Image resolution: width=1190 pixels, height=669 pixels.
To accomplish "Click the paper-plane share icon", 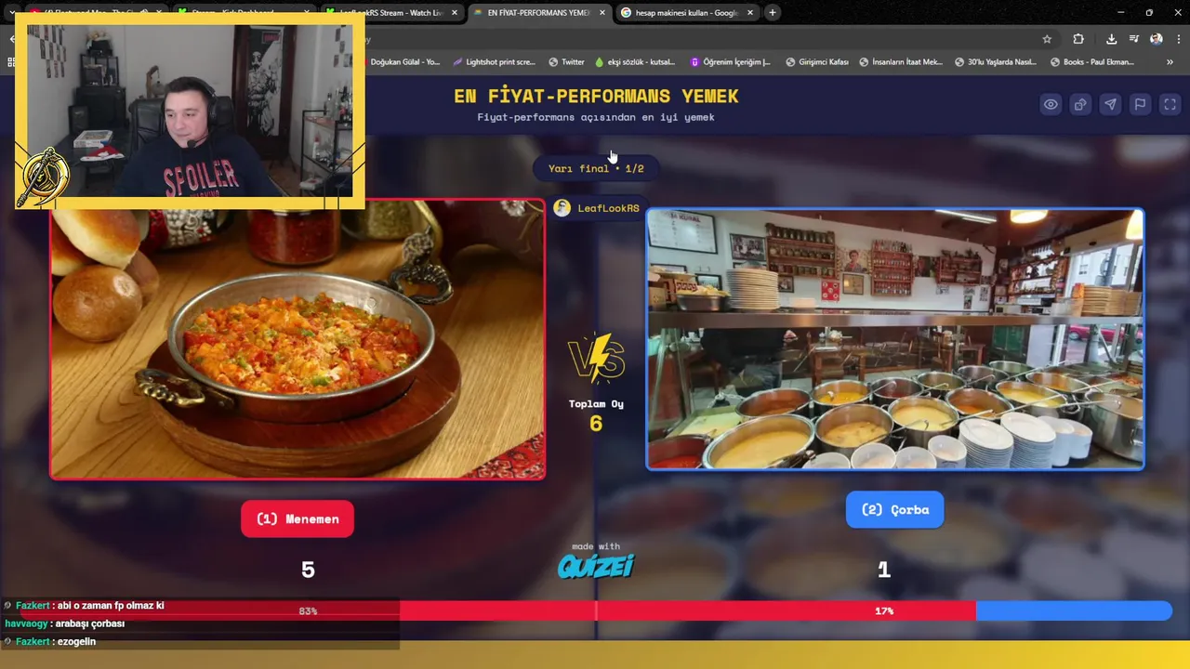I will [x=1110, y=104].
